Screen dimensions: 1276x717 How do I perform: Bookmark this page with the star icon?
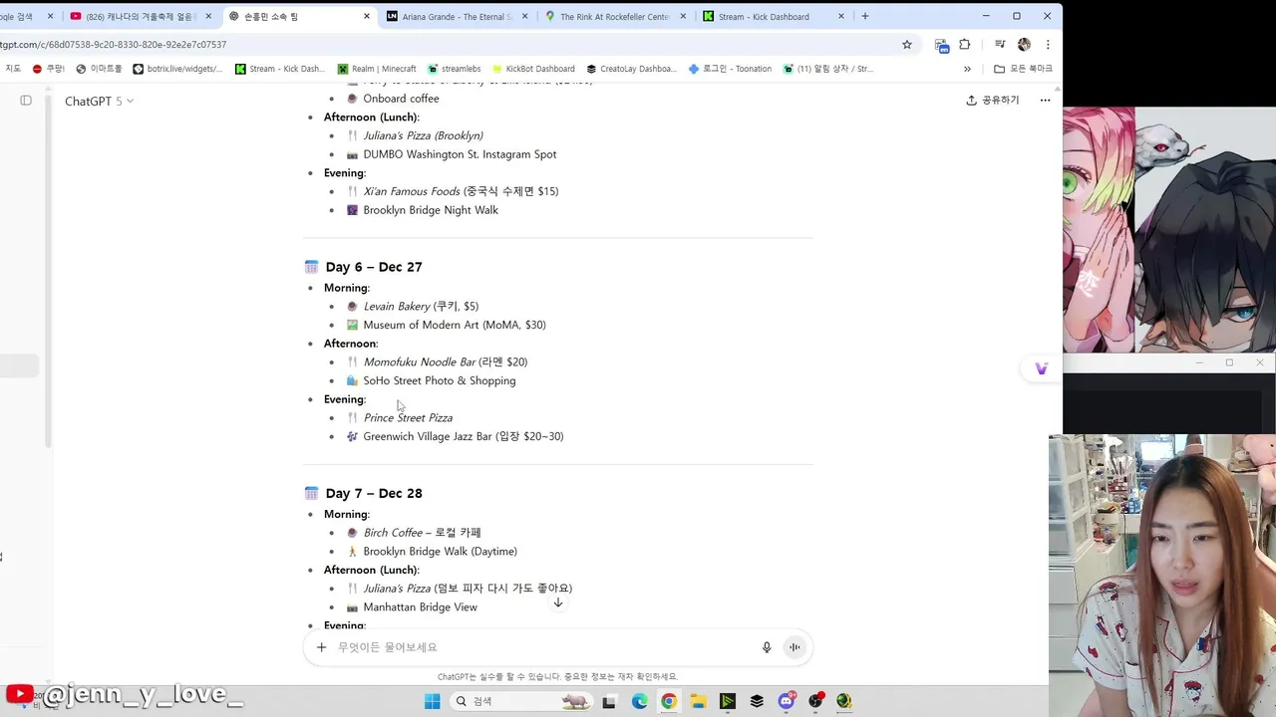[x=907, y=45]
